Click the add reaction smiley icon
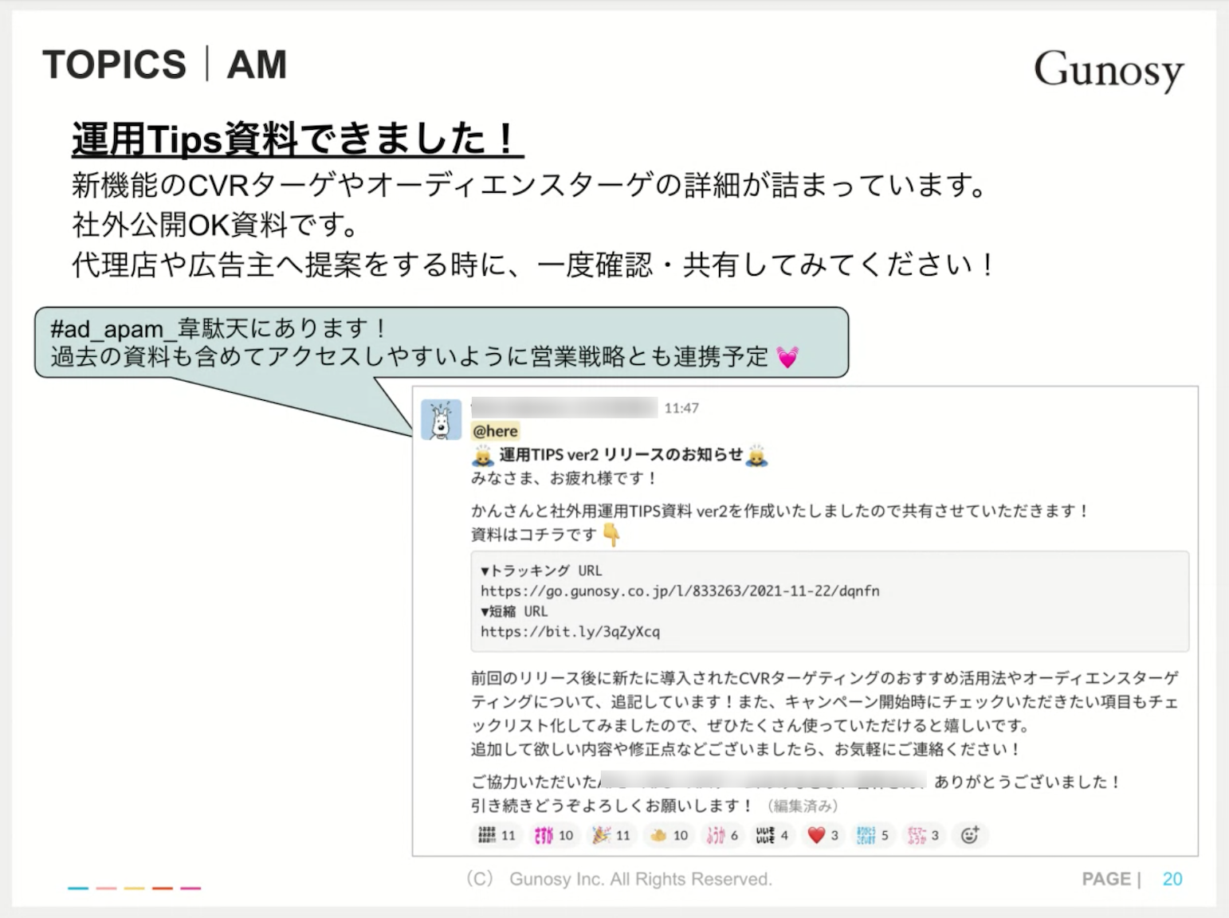This screenshot has height=918, width=1229. [x=969, y=835]
